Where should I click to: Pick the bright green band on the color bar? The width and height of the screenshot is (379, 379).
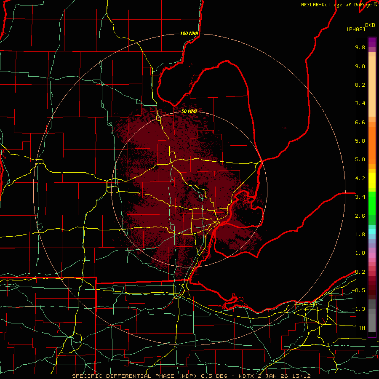coord(372,203)
